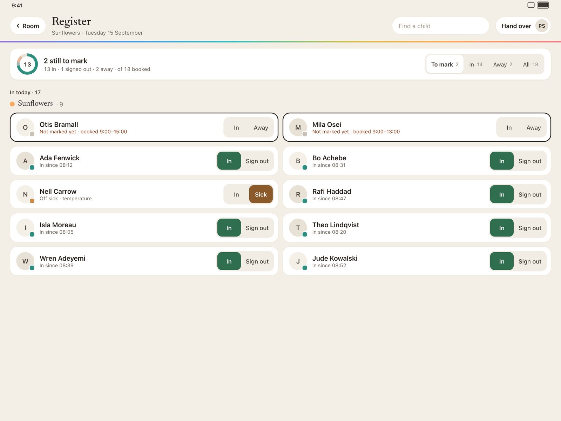Open Ada Fenwick's avatar A
561x421 pixels.
pyautogui.click(x=25, y=161)
